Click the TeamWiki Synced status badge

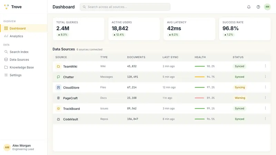[239, 66]
